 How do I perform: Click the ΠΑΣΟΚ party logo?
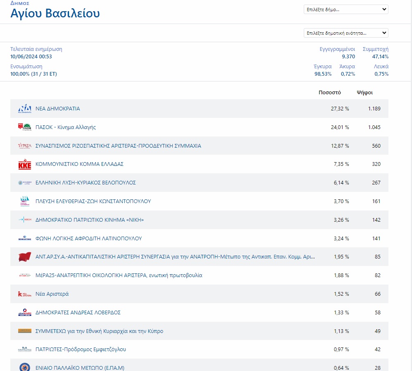pyautogui.click(x=25, y=127)
